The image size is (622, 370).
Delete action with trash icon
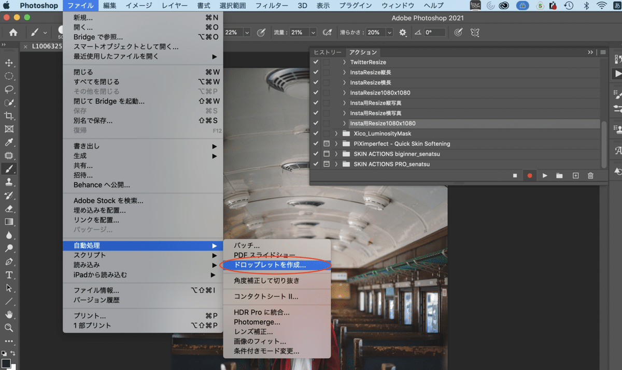[590, 175]
